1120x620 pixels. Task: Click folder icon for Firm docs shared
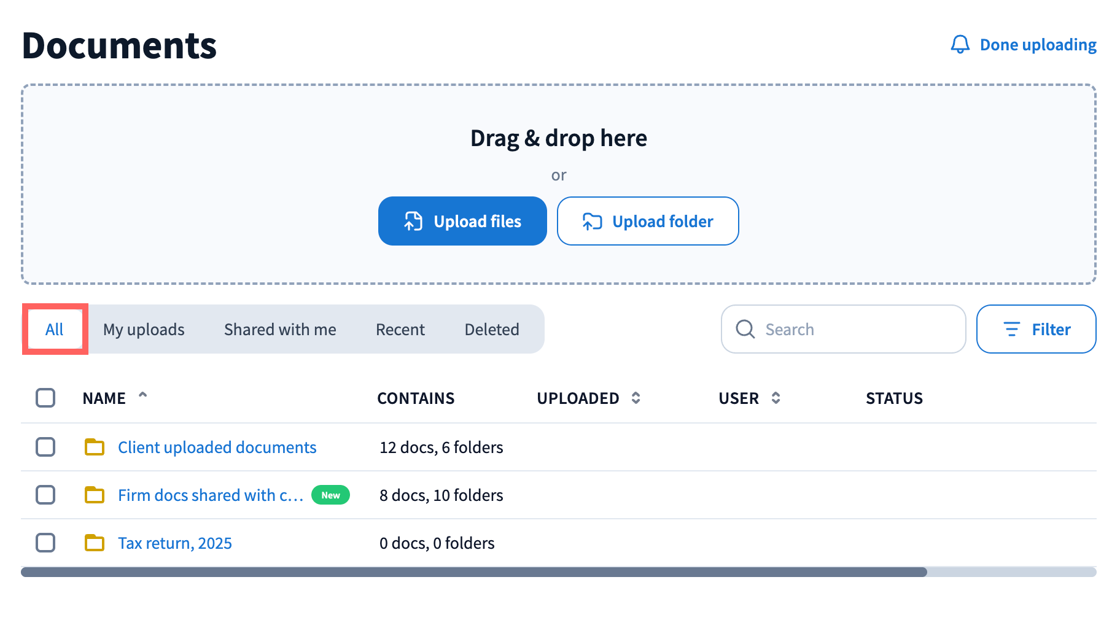point(95,495)
